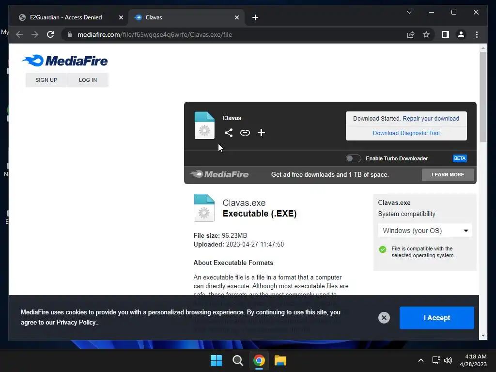Click the MediaFire logo at page top

tap(65, 61)
